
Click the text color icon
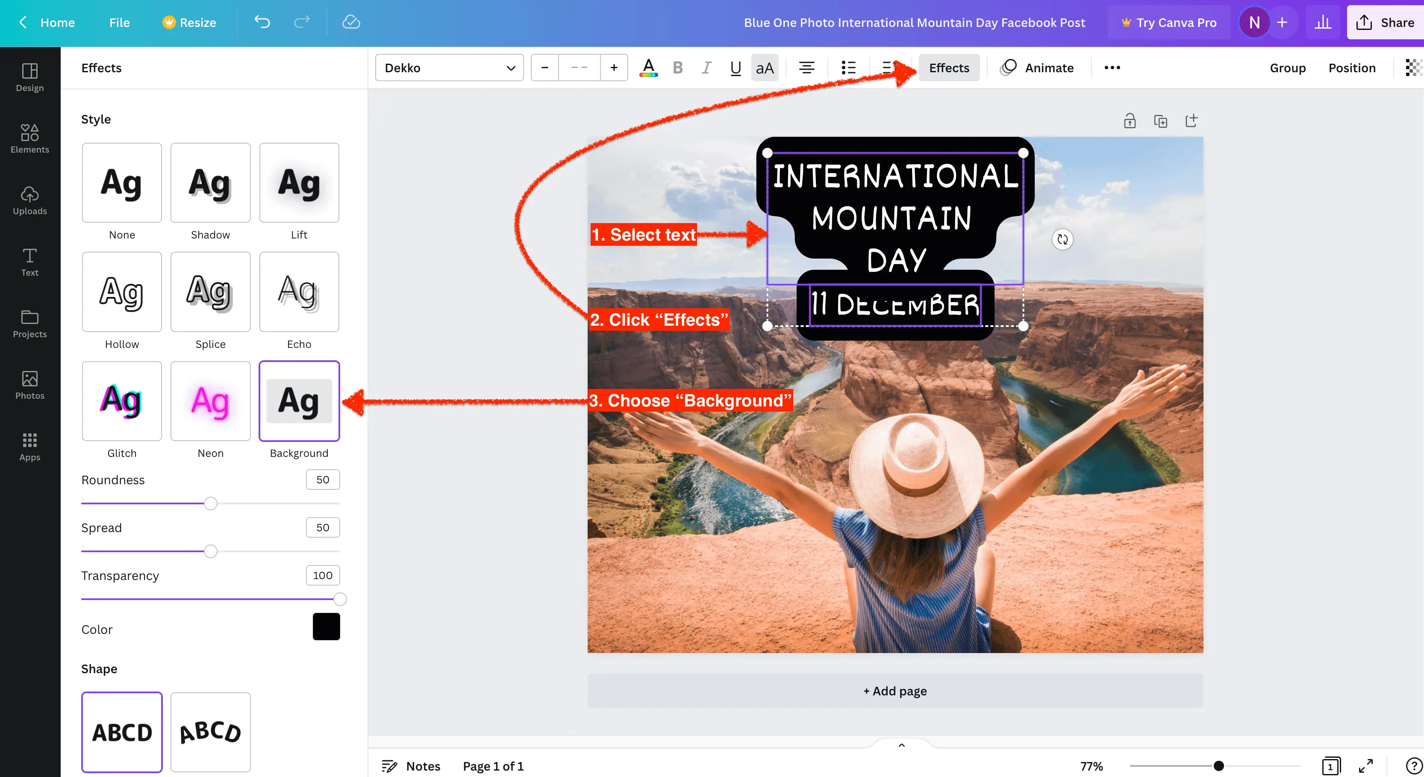point(648,68)
